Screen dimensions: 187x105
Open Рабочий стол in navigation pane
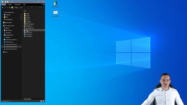click(x=10, y=42)
